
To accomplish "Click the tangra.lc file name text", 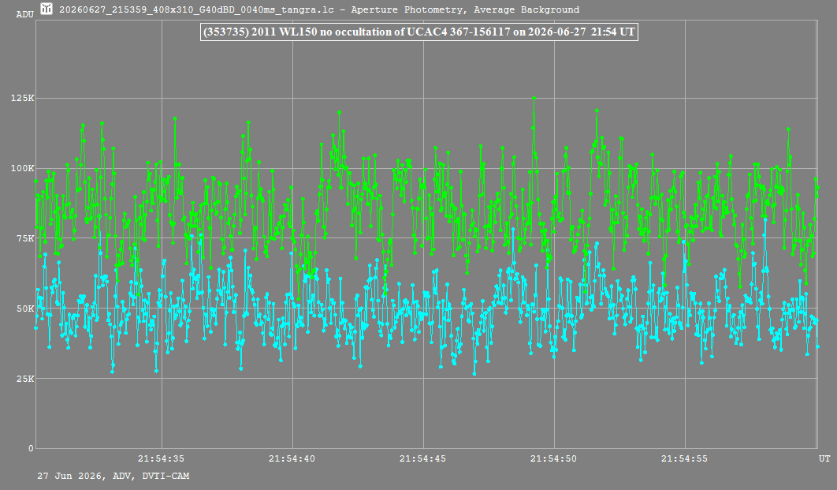I will pos(196,9).
